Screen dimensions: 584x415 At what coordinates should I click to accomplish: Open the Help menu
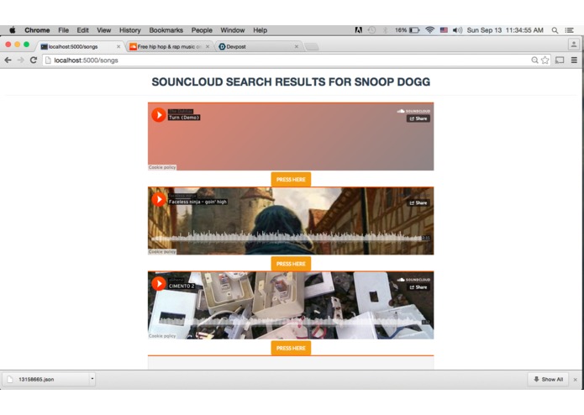click(260, 30)
